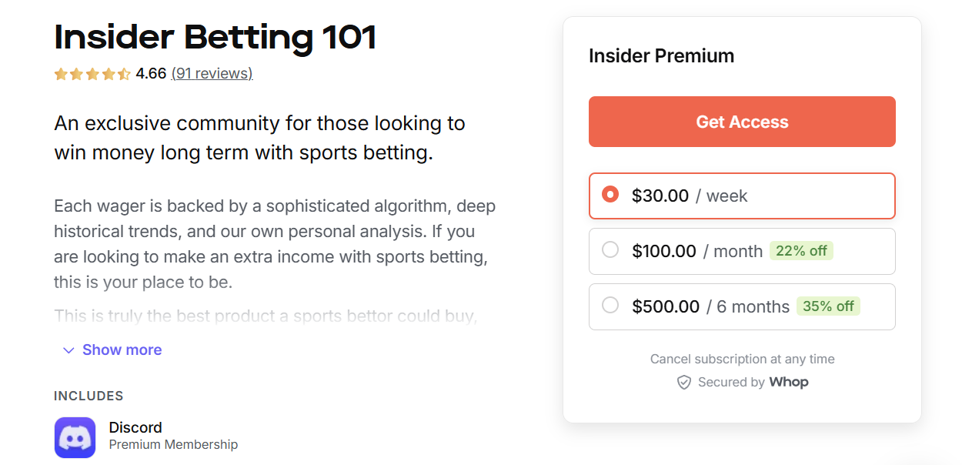Select the $500.00 per 6 months radio
Screen dimensions: 962x465
(610, 306)
